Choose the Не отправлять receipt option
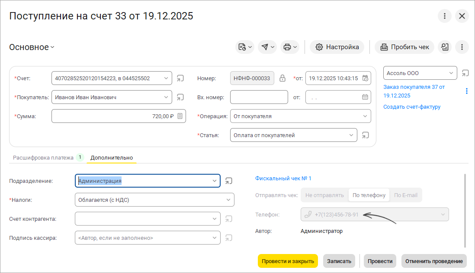 (x=324, y=195)
